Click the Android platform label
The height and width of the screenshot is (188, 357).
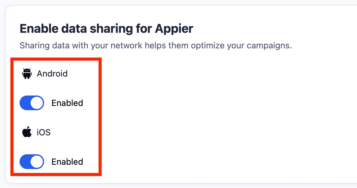[x=52, y=73]
